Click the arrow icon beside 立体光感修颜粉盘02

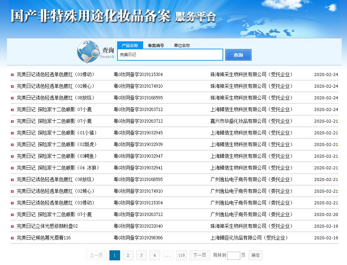tap(12, 226)
